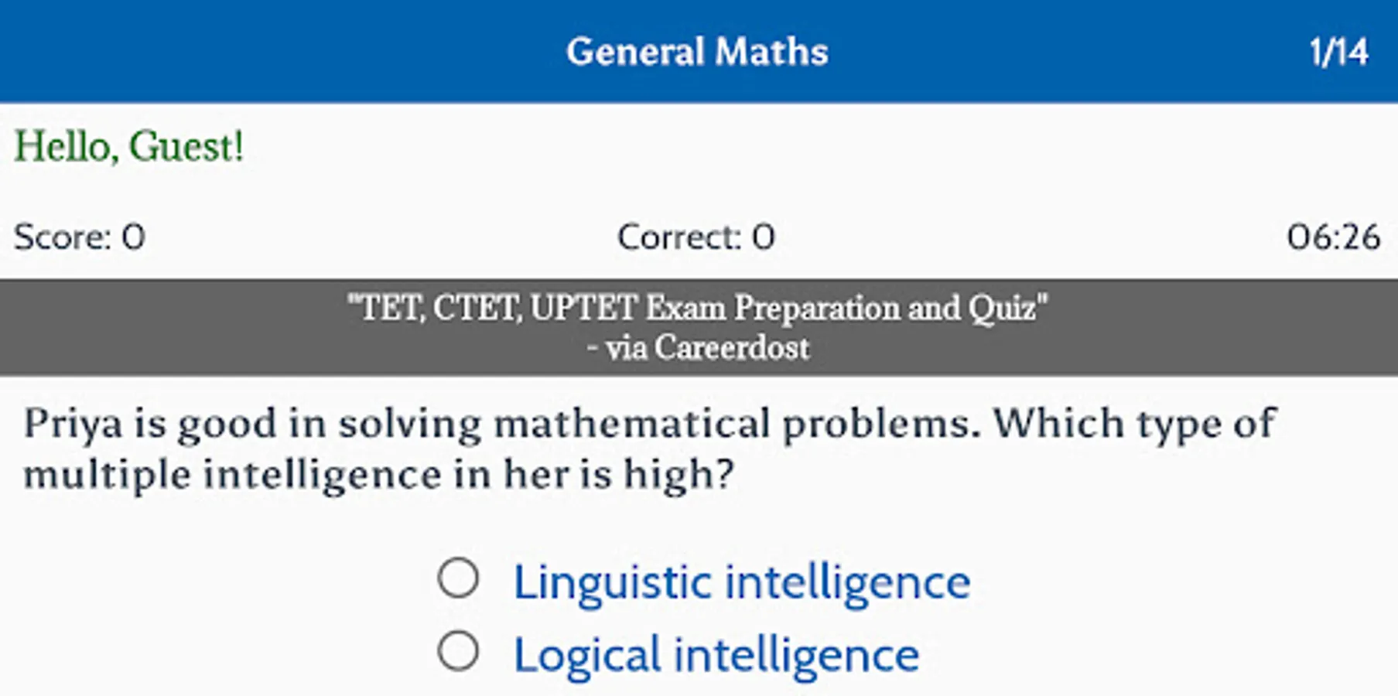Select the Logical intelligence radio button

pyautogui.click(x=458, y=651)
